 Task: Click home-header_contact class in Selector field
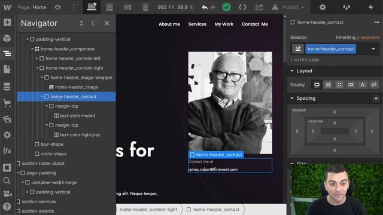pyautogui.click(x=331, y=49)
